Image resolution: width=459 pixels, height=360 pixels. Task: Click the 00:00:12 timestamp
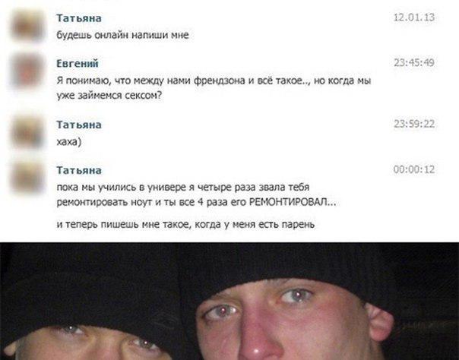click(414, 169)
